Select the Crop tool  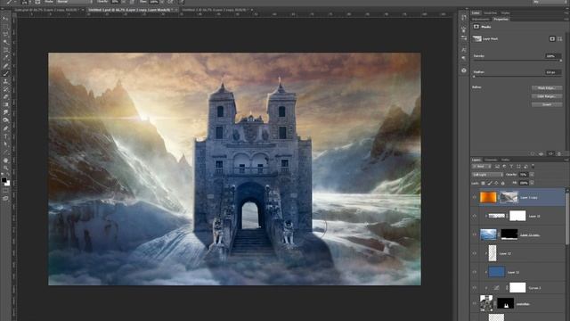pos(5,50)
